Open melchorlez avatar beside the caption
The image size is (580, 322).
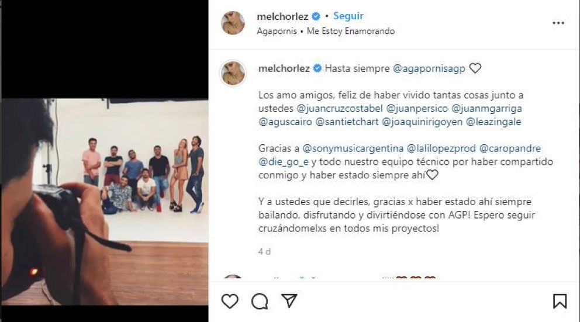[233, 73]
